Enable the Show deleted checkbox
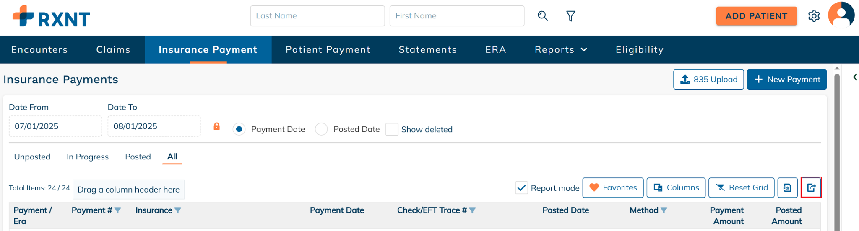This screenshot has width=859, height=231. 392,129
